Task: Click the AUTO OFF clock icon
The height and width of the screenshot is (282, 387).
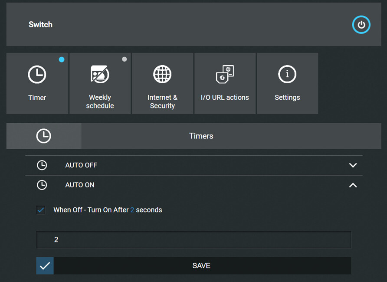Action: 42,165
